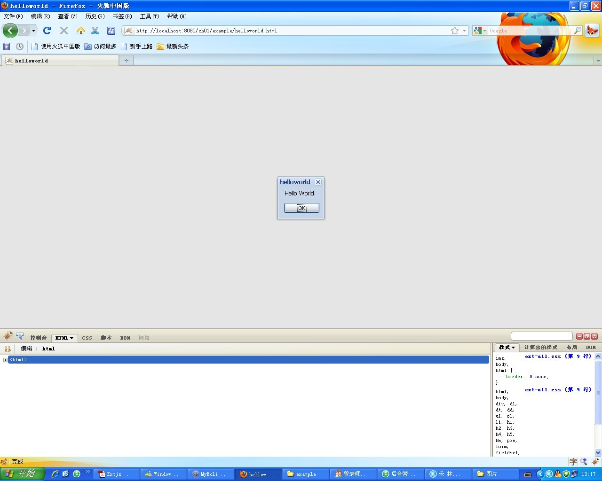The height and width of the screenshot is (481, 602).
Task: Click the blue window toolbar icon
Action: tap(111, 31)
